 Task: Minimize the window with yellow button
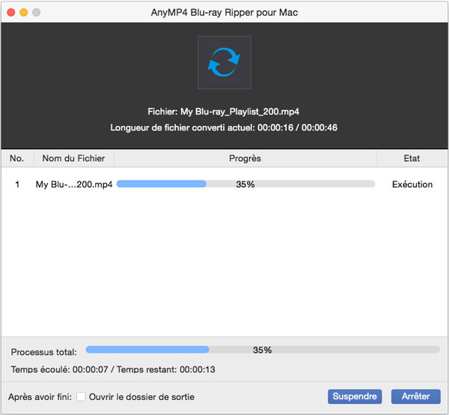23,12
